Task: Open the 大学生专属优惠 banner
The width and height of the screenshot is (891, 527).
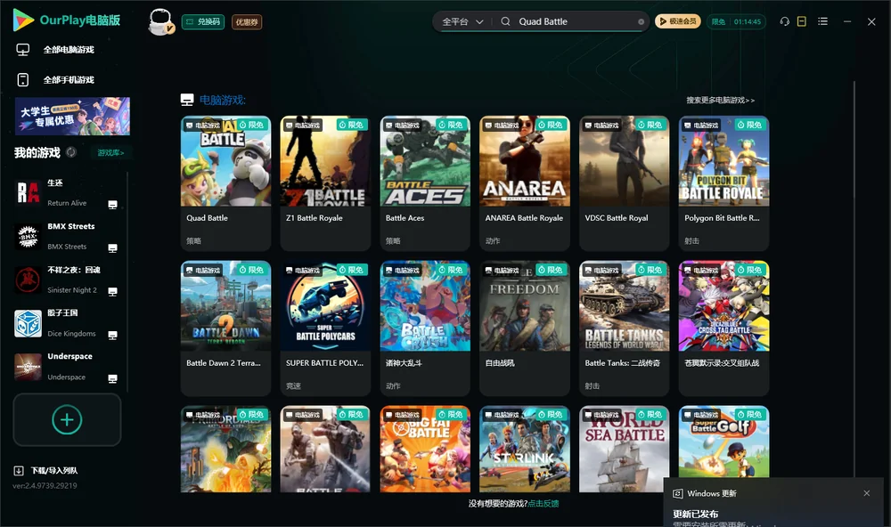Action: click(72, 116)
